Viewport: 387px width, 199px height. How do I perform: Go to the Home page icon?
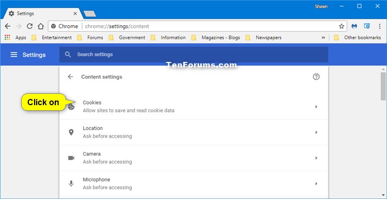[40, 26]
